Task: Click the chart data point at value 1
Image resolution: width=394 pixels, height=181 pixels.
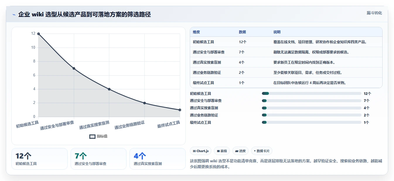Action: tap(180, 110)
